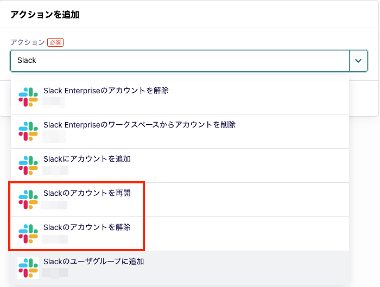Choose 'Slackのアカウントを解除' action
The image size is (380, 287).
(x=180, y=234)
